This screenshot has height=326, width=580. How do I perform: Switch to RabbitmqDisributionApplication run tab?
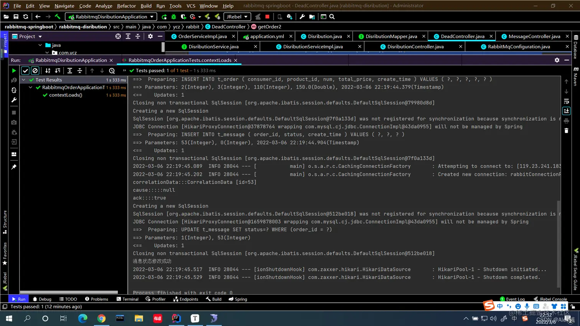pos(71,60)
